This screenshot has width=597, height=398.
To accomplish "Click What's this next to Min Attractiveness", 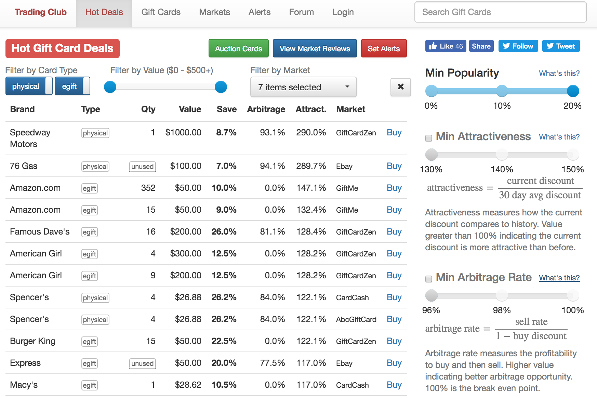I will pos(559,137).
